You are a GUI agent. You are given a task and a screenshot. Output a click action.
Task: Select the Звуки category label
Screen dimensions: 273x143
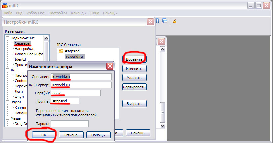(16, 102)
